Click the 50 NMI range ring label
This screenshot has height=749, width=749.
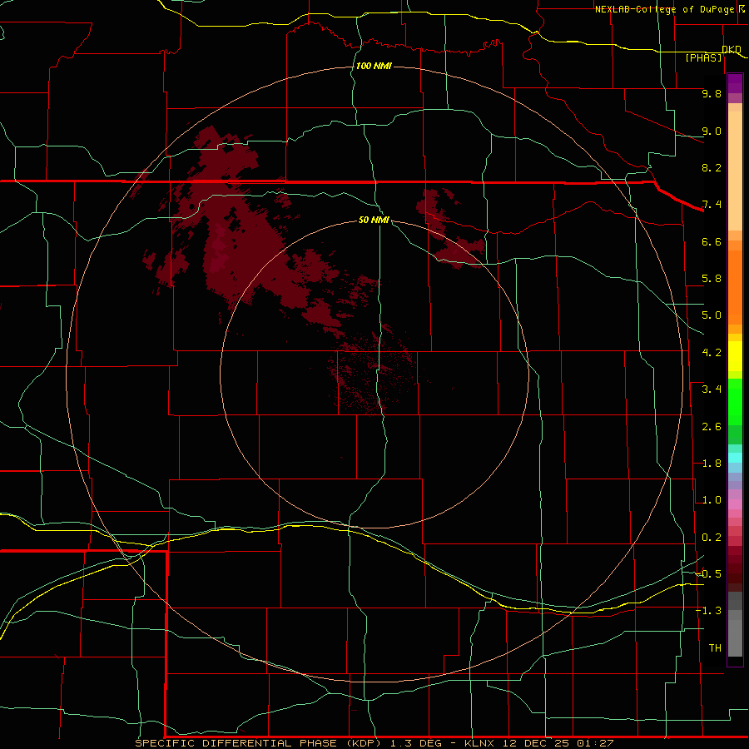[x=374, y=220]
